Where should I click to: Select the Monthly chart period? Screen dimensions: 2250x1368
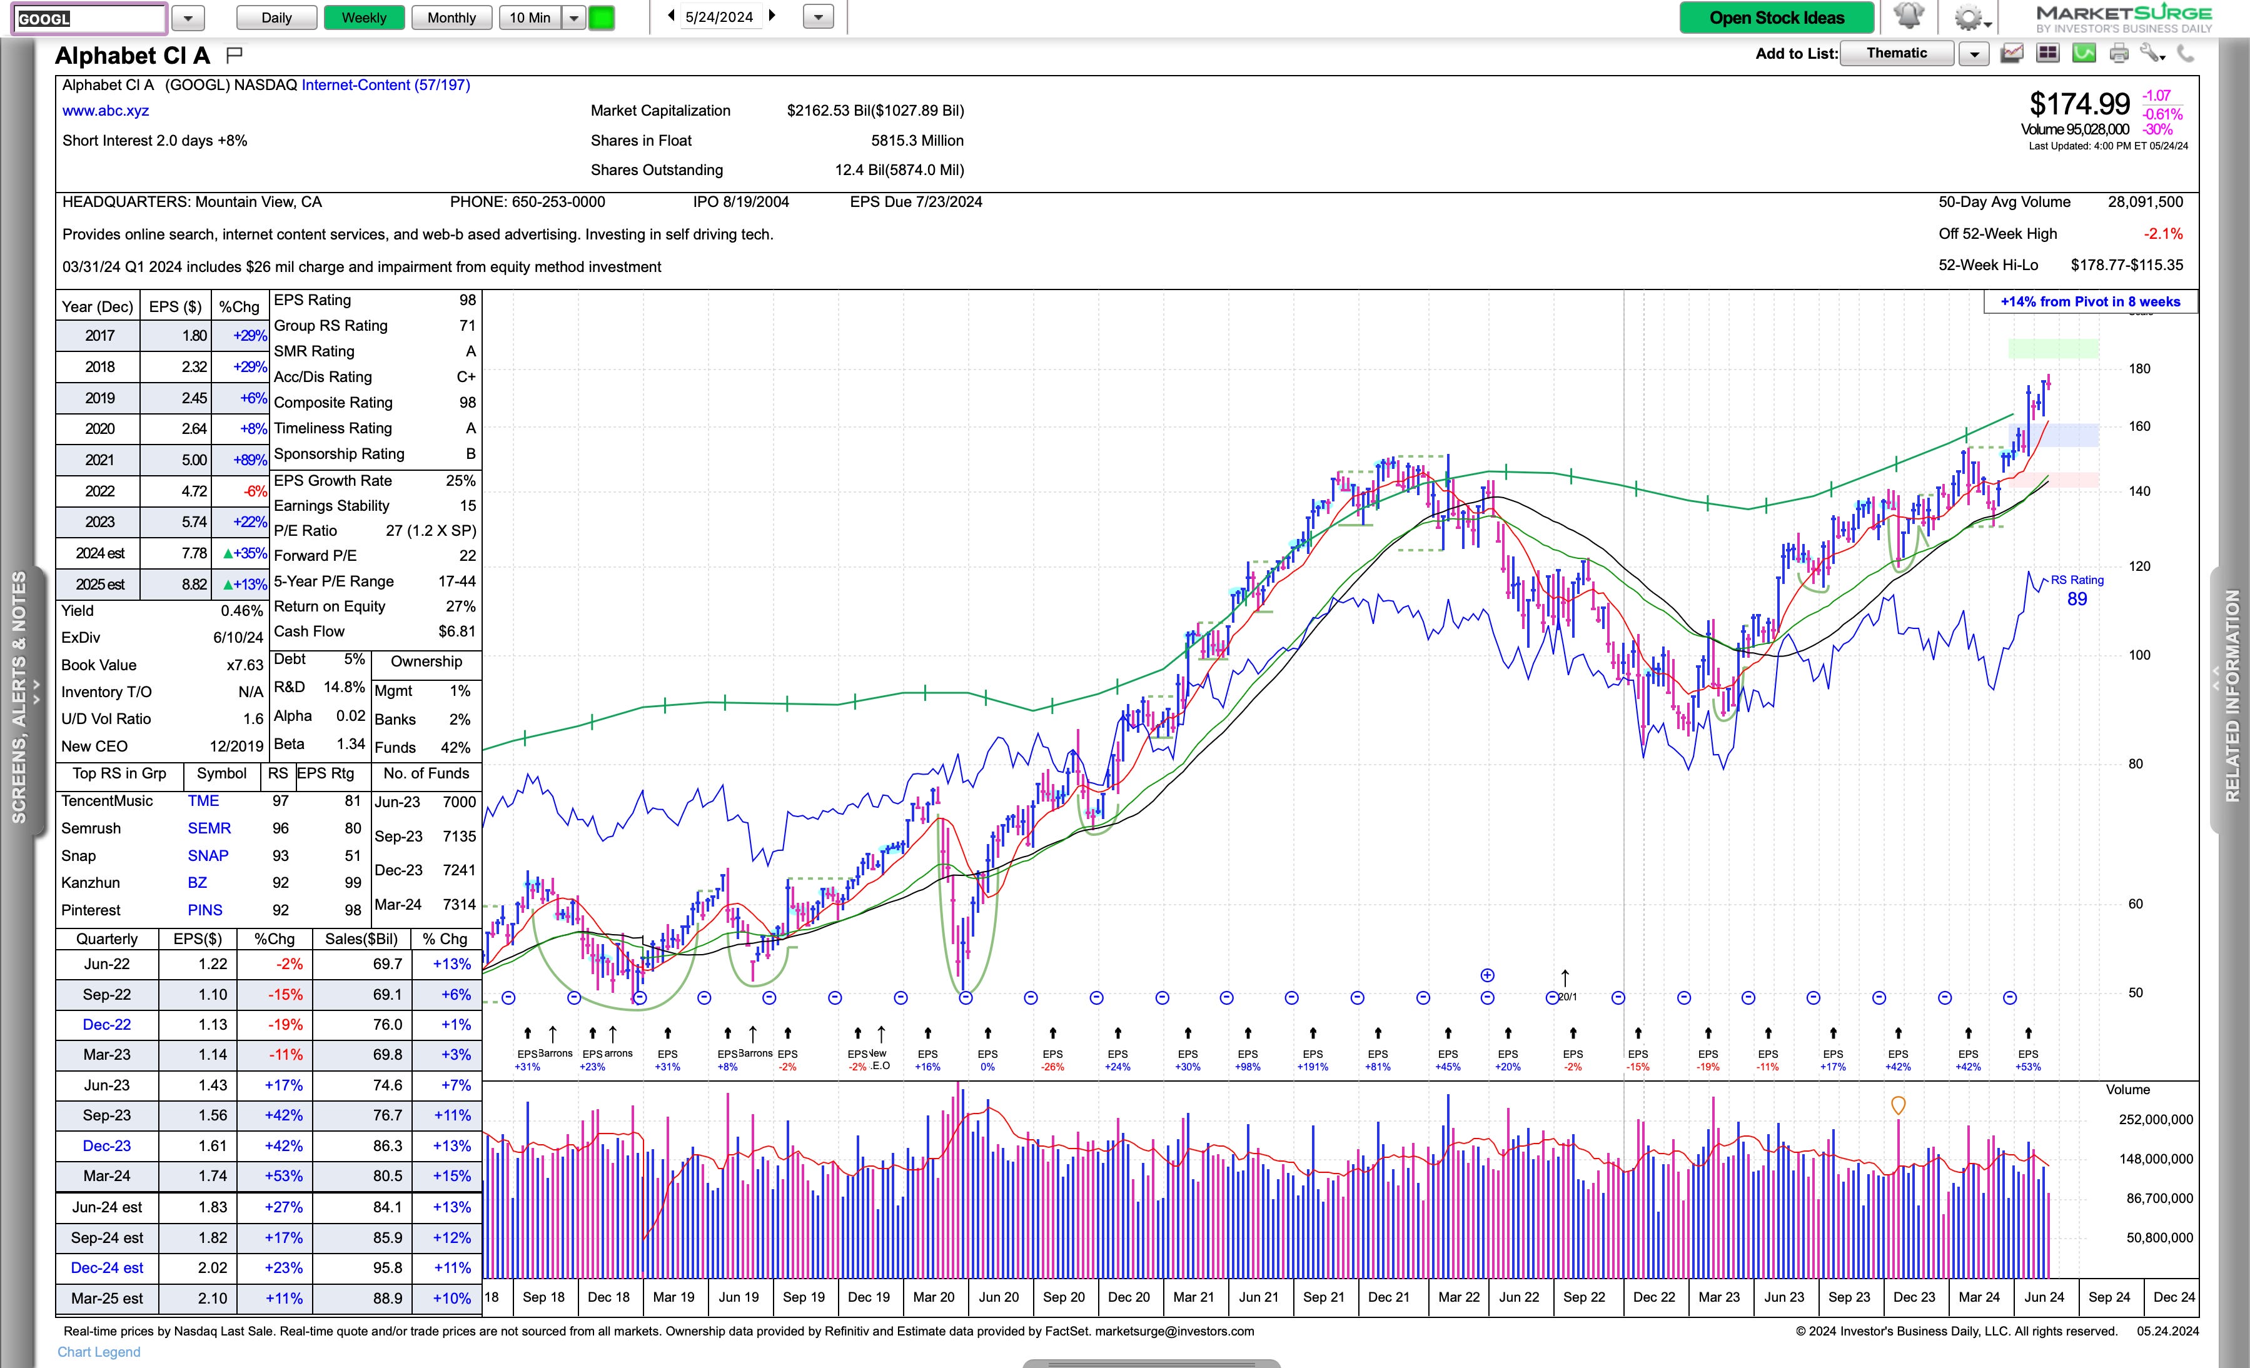click(451, 18)
